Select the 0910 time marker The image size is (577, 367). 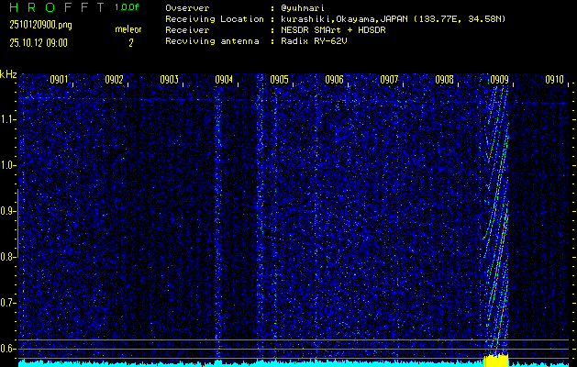coord(554,80)
